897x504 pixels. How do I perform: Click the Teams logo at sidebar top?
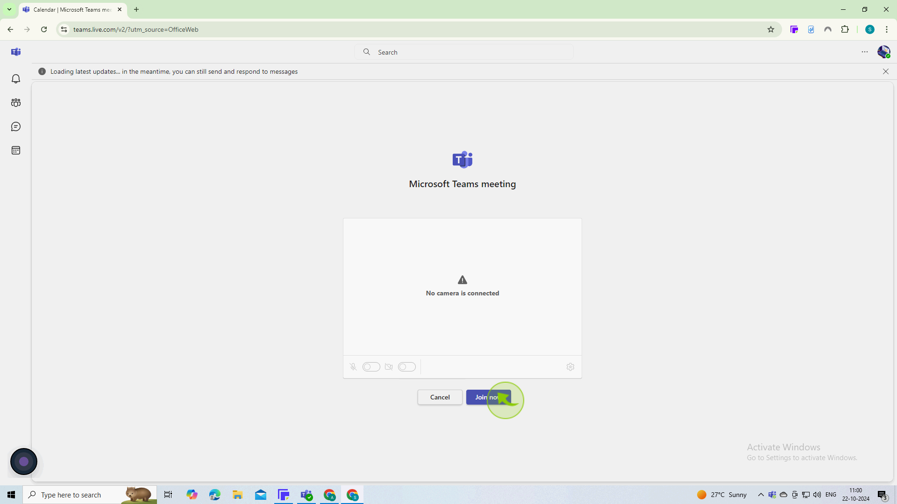coord(16,52)
